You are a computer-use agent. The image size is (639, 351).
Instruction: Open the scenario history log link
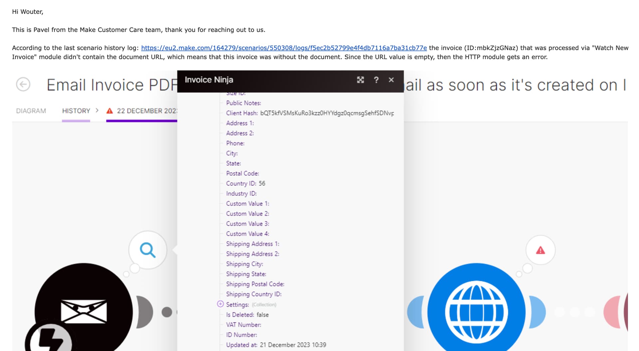[284, 48]
